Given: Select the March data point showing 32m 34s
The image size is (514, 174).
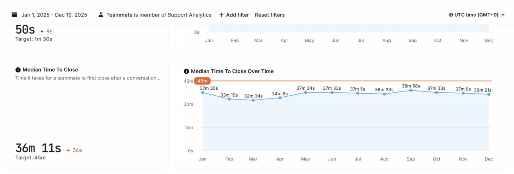Looking at the screenshot, I should coord(253,100).
